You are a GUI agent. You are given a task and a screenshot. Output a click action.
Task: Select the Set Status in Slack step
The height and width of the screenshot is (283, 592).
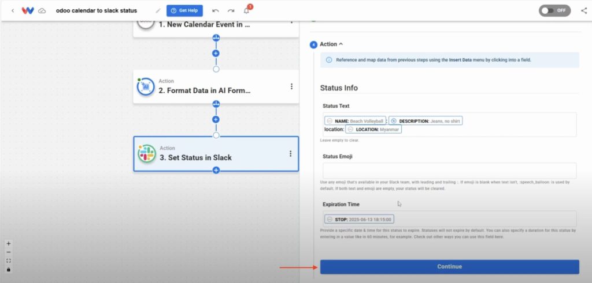216,153
